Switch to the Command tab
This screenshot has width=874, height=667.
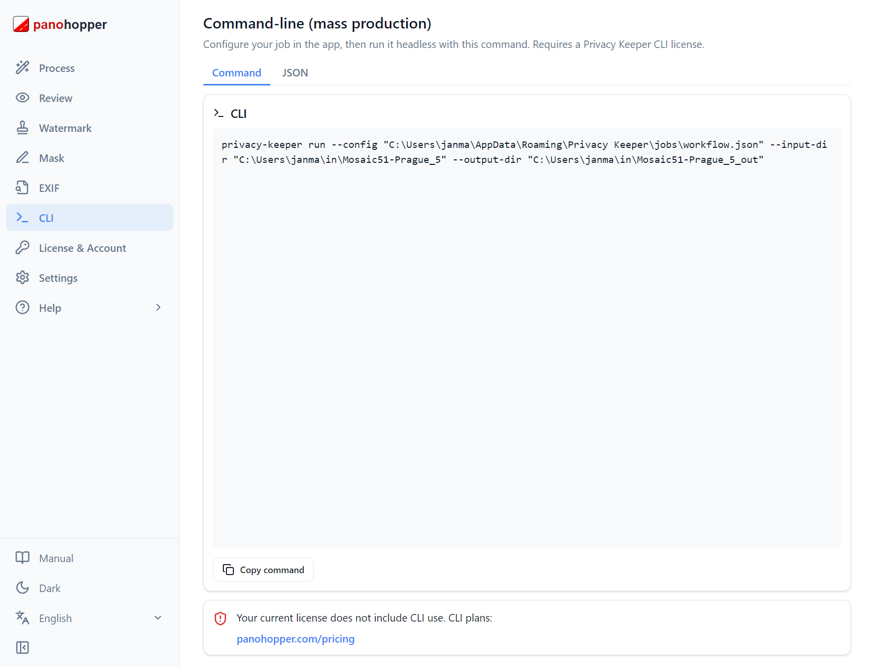[237, 73]
